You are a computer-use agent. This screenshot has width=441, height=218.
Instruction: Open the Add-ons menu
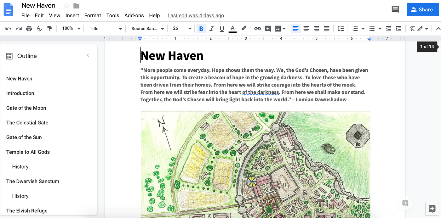click(x=134, y=15)
